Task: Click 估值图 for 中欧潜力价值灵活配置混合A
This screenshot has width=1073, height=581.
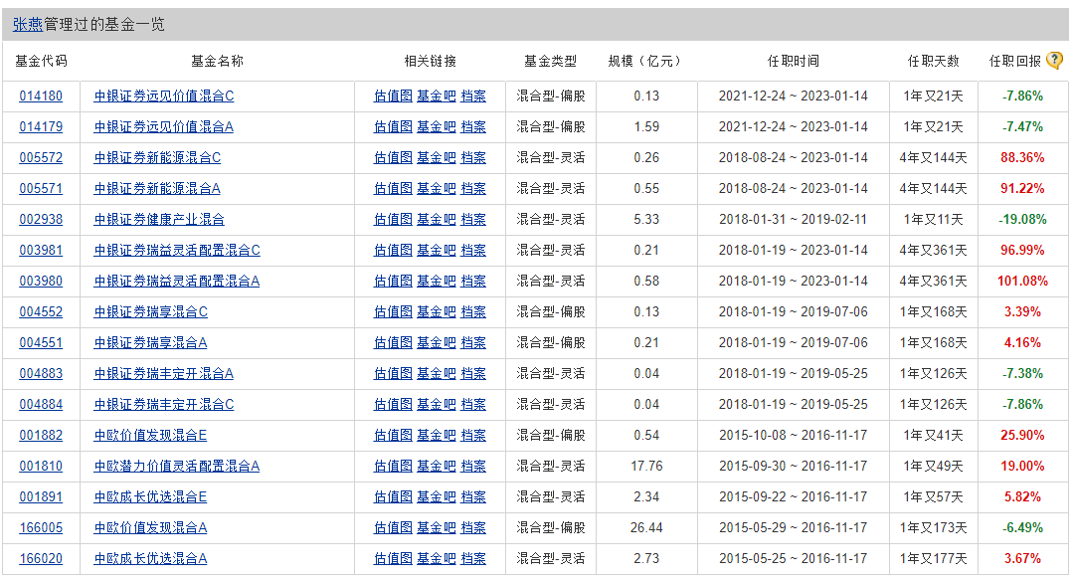Action: tap(393, 467)
